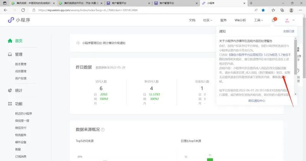Image resolution: width=306 pixels, height=161 pixels.
Task: Go to 首页 in the sidebar
Action: (x=19, y=41)
